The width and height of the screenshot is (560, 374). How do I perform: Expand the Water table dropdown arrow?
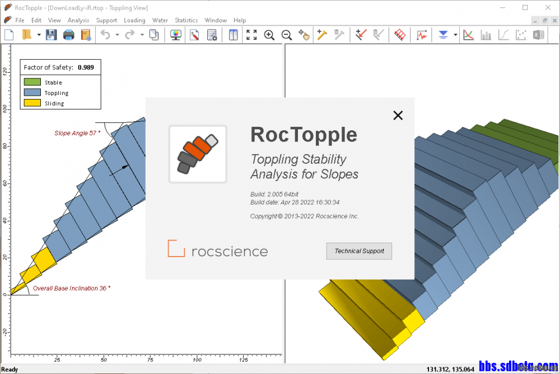coord(455,35)
